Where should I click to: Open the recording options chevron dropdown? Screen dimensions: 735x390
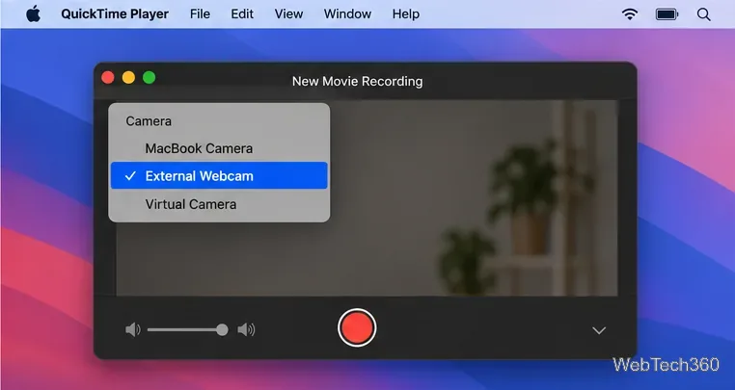coord(599,330)
